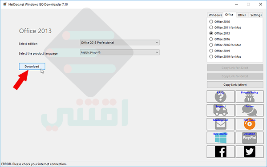Select the Office 2010 radio button
This screenshot has height=167, width=267.
click(x=211, y=22)
